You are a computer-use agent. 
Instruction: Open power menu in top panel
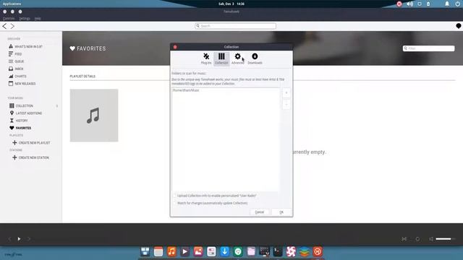pos(458,4)
